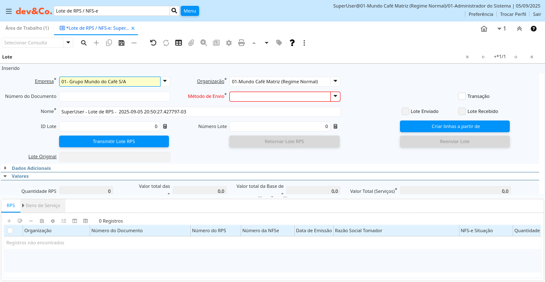Switch to the Área de Trabalho tab
This screenshot has width=545, height=282.
(27, 28)
